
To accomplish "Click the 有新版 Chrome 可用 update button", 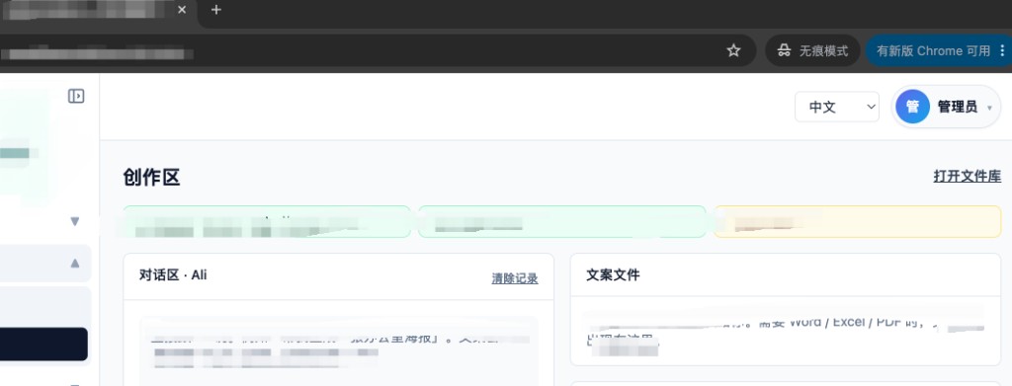I will [933, 50].
